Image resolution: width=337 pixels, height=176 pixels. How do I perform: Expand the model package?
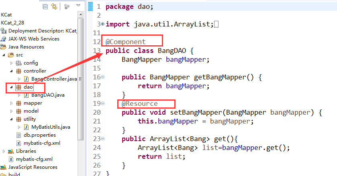tap(11, 111)
